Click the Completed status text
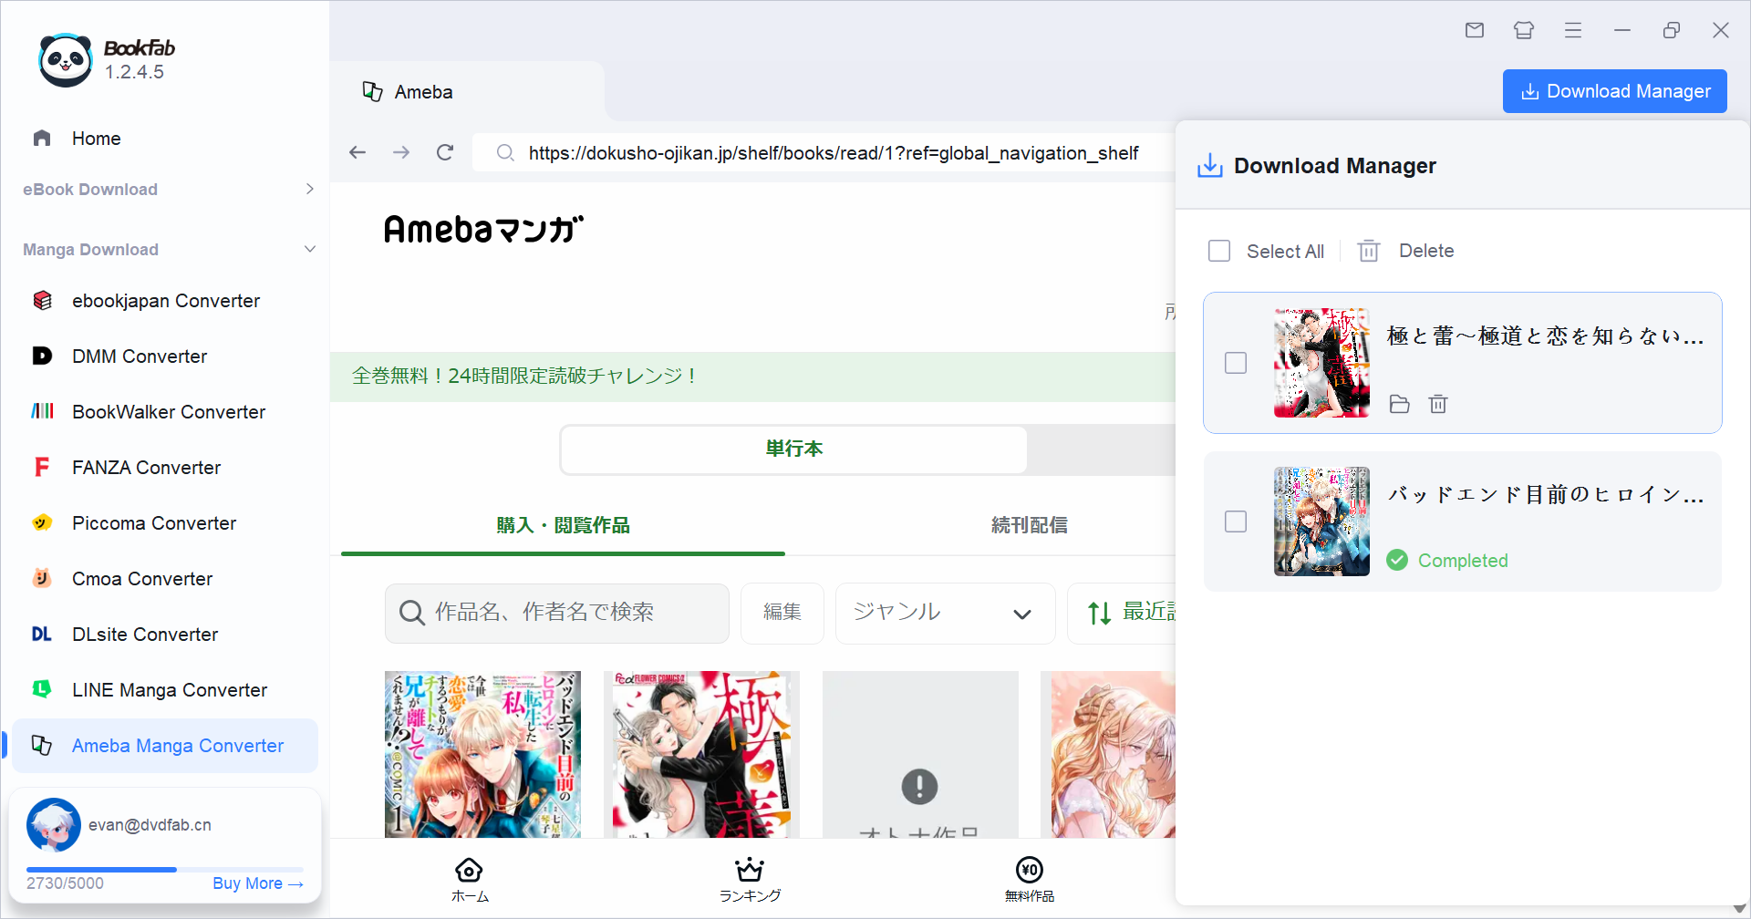Image resolution: width=1751 pixels, height=919 pixels. coord(1463,561)
